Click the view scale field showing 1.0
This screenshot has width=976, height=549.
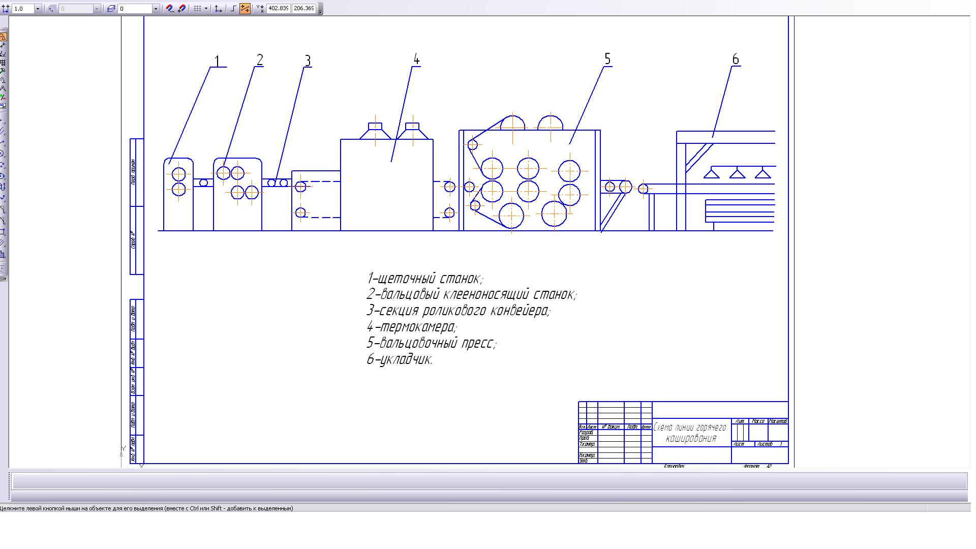point(23,9)
